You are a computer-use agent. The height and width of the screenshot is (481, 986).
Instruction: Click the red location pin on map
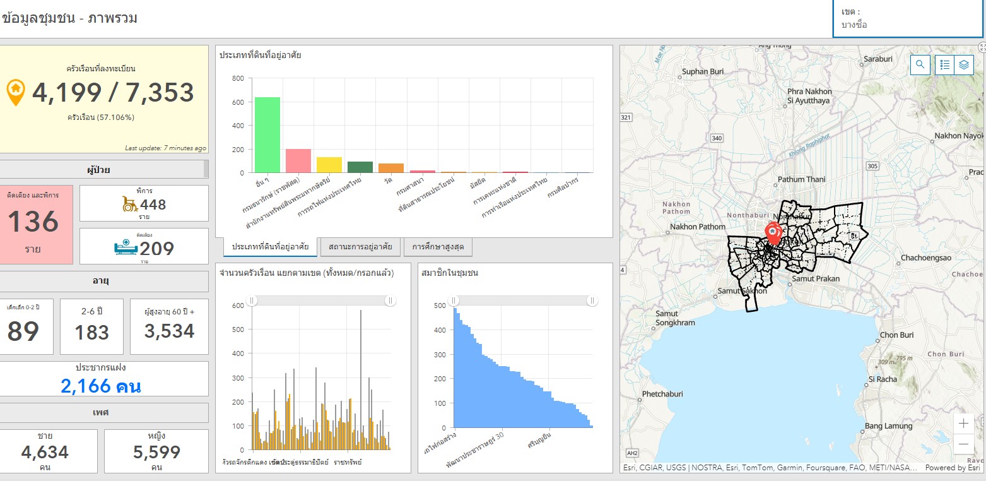click(x=772, y=232)
